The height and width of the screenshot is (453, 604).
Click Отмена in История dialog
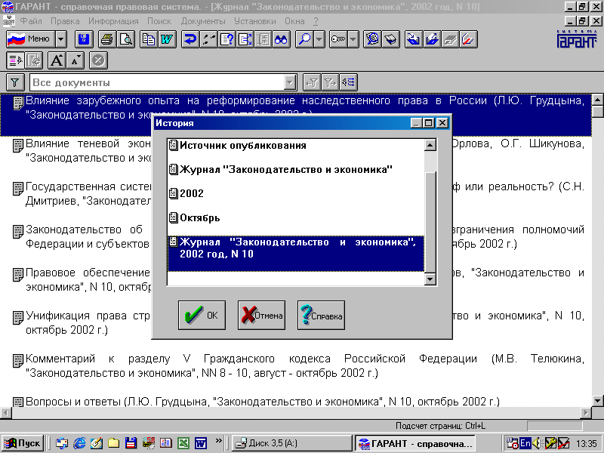261,315
